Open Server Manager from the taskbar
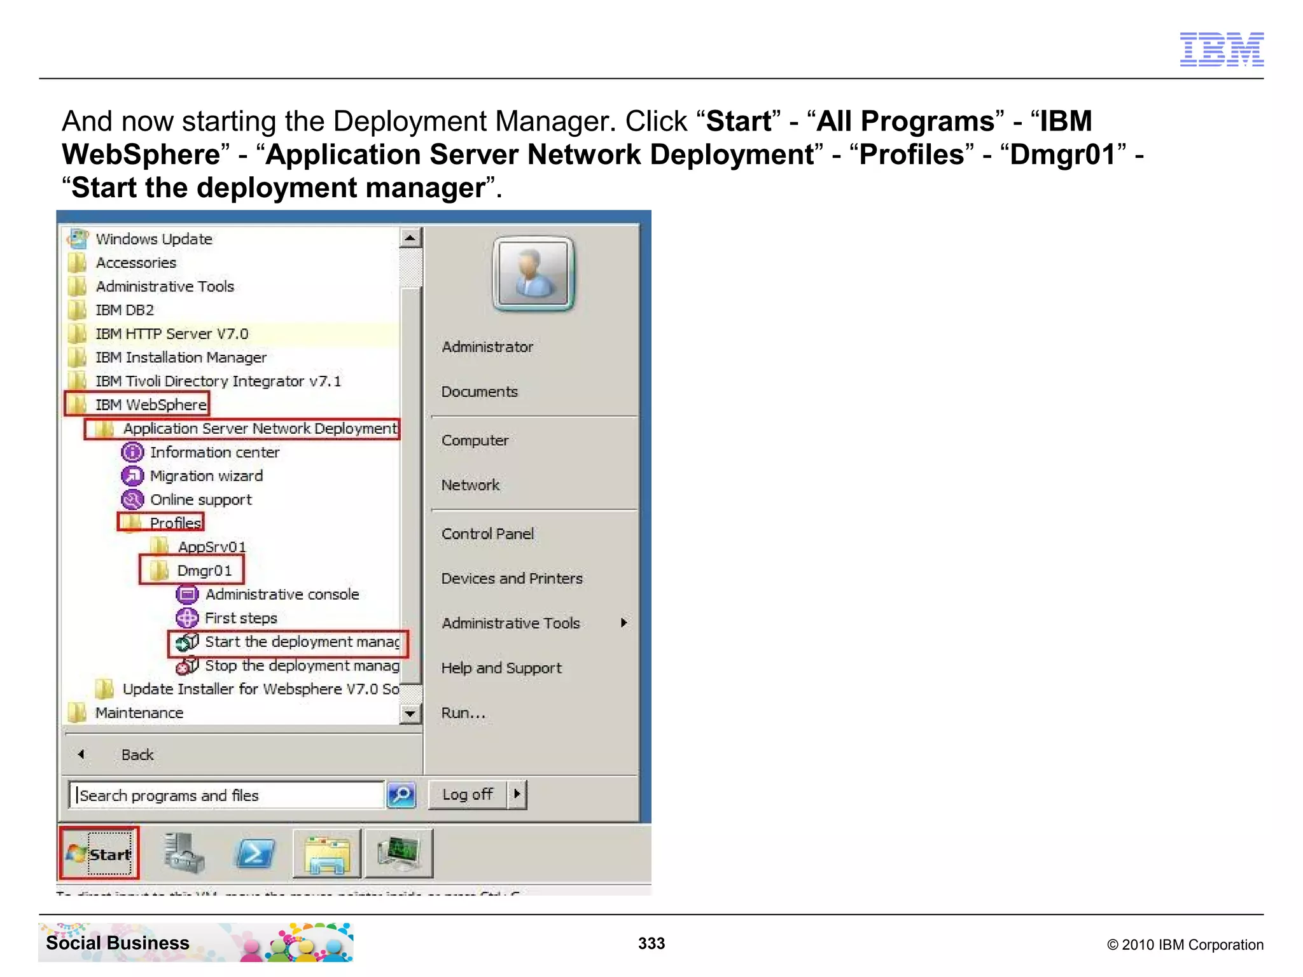This screenshot has width=1303, height=977. [183, 854]
